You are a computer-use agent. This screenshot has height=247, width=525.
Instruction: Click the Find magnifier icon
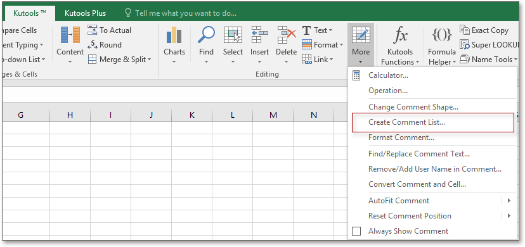pos(206,35)
